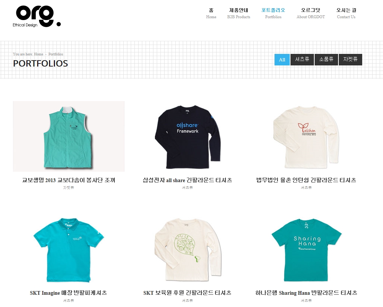Screen dimensions: 383x307
Task: Open 오시는 길 Contact Us page
Action: 346,13
